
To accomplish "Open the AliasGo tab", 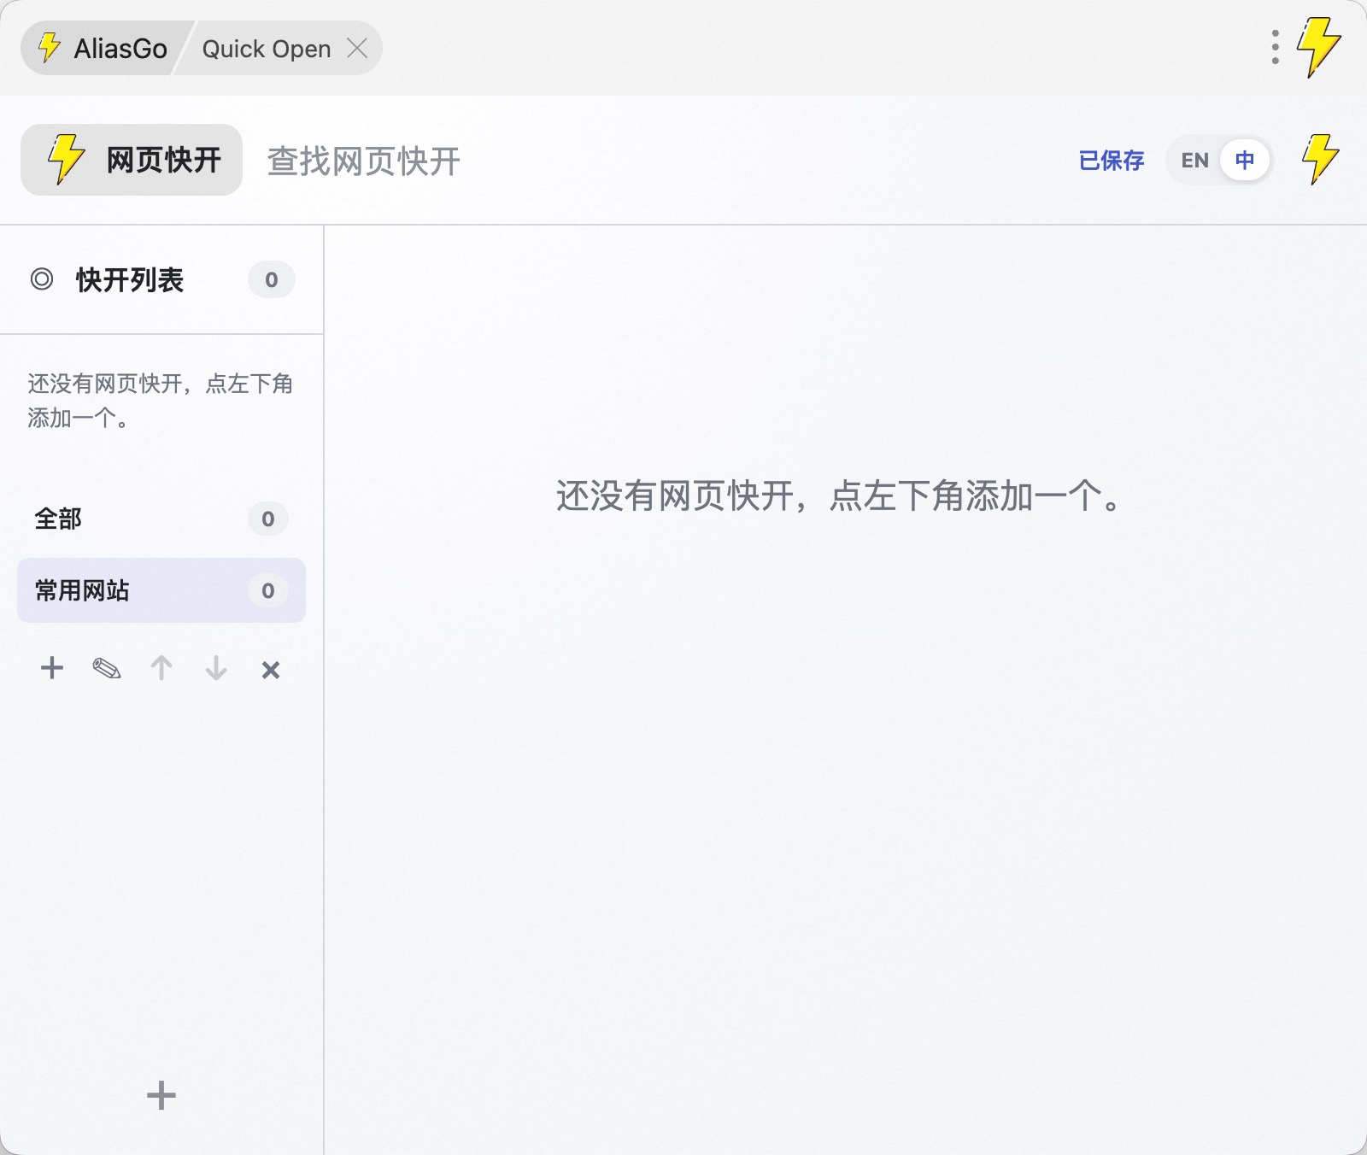I will click(104, 49).
